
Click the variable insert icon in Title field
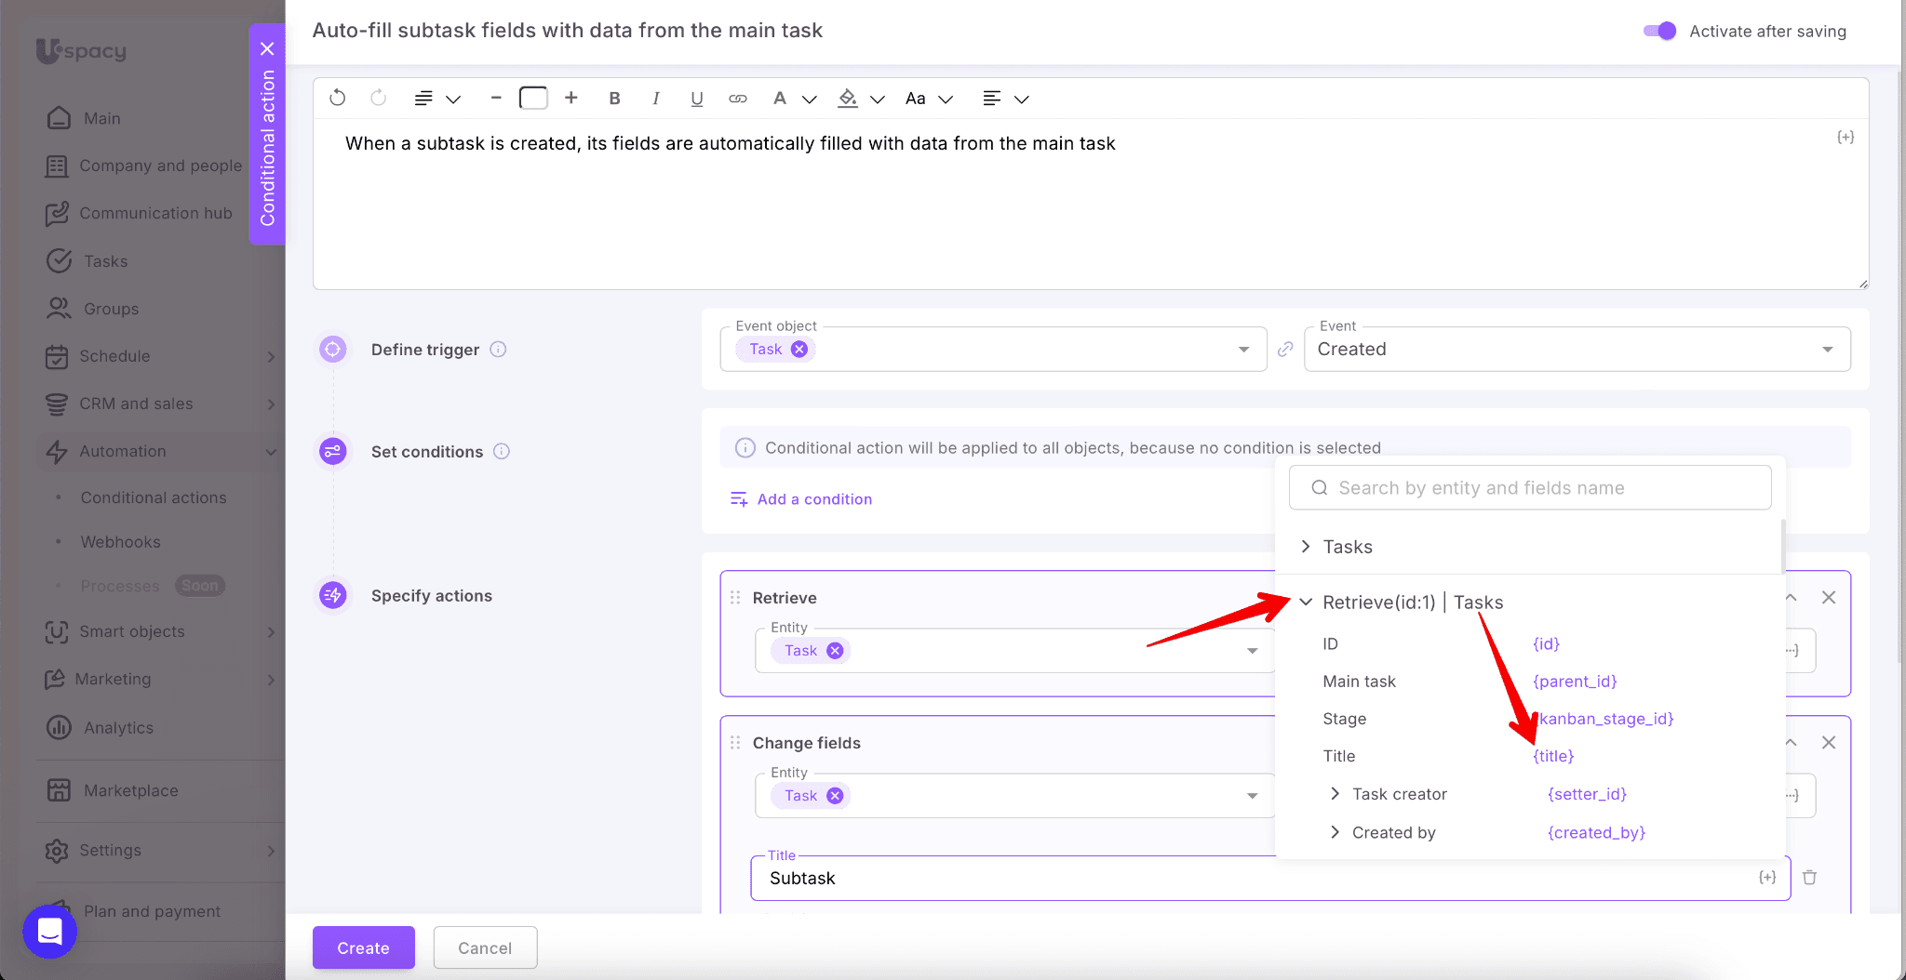[x=1767, y=878]
